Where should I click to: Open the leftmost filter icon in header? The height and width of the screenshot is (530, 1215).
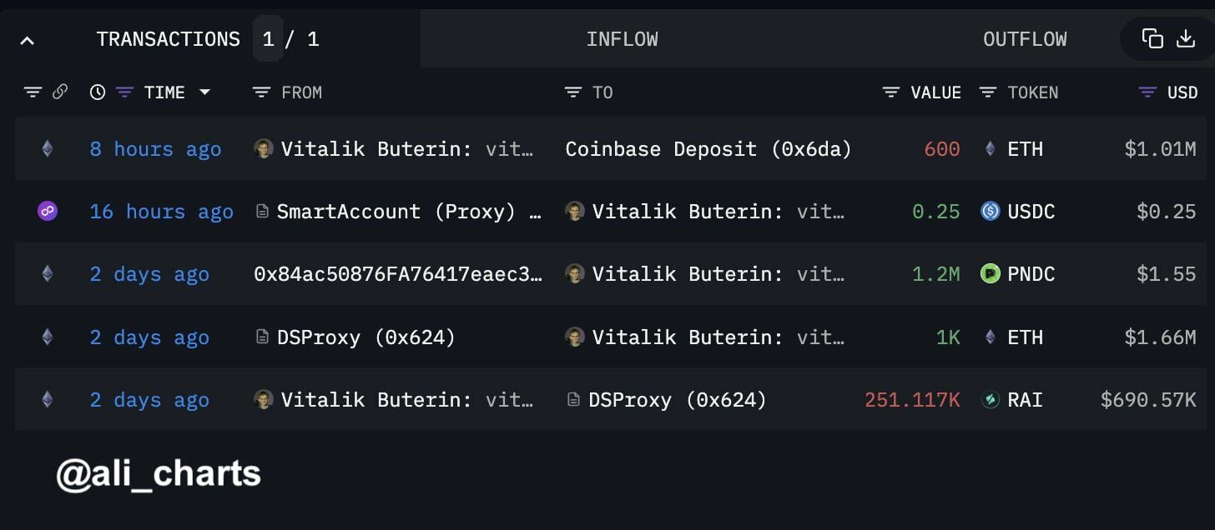click(x=33, y=92)
